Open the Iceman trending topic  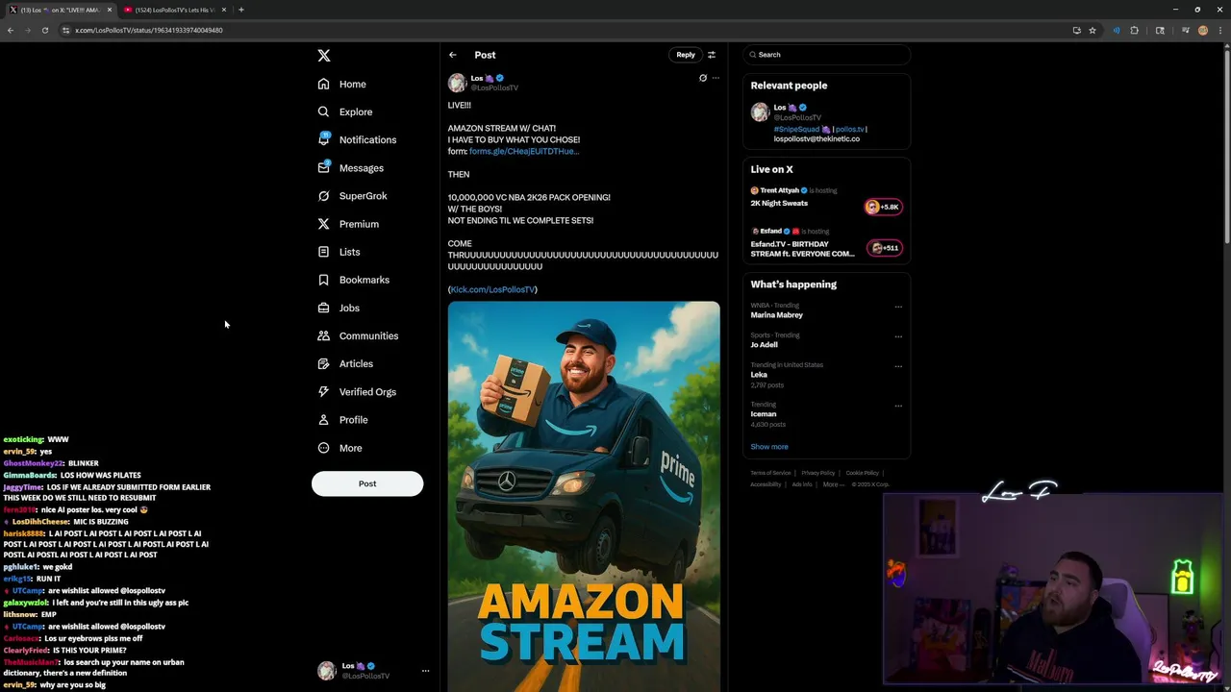764,414
